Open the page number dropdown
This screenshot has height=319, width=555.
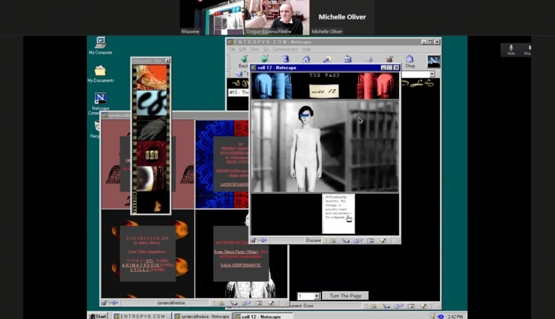coord(316,296)
